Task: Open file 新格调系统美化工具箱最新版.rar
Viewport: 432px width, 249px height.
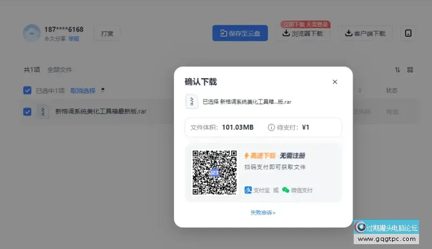Action: pyautogui.click(x=101, y=111)
